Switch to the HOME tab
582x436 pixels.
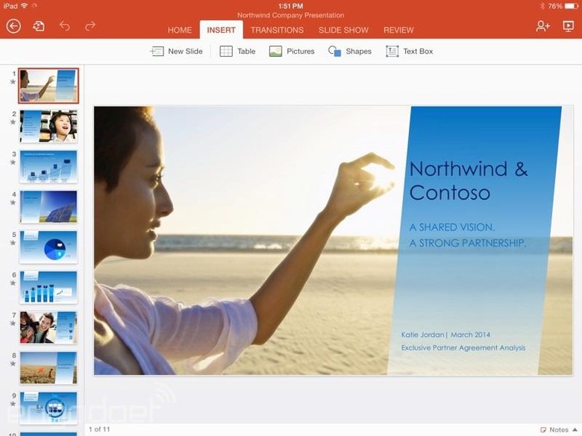pyautogui.click(x=180, y=31)
